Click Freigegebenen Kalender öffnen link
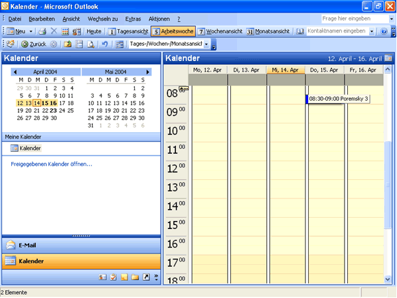The height and width of the screenshot is (298, 397). pyautogui.click(x=51, y=164)
